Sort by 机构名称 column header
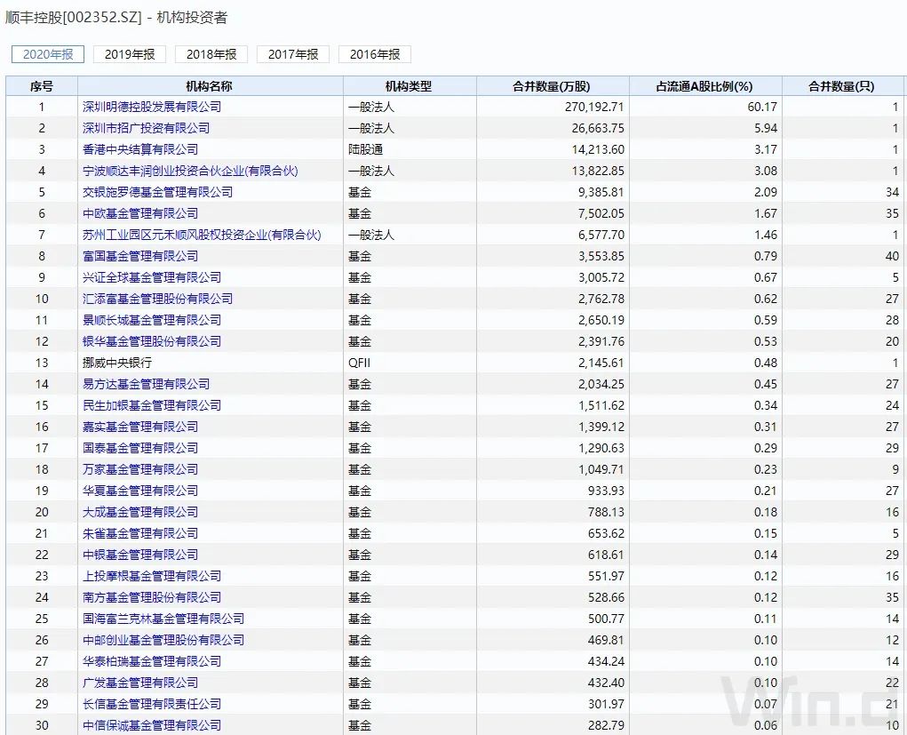The height and width of the screenshot is (735, 907). point(210,86)
